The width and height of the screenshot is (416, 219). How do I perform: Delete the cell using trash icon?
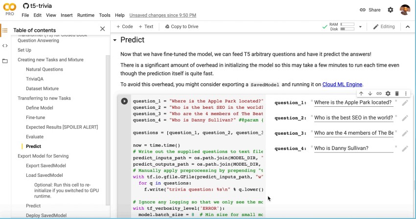pos(397,94)
